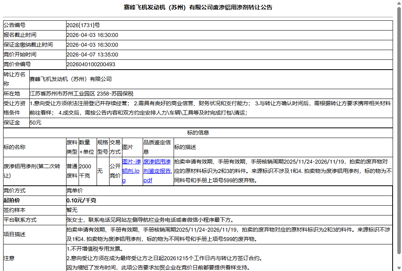402x271 pixels.
Task: Click transferor name 赛峰飞机发动机（苏州）有限公司 cell
Action: (x=211, y=79)
